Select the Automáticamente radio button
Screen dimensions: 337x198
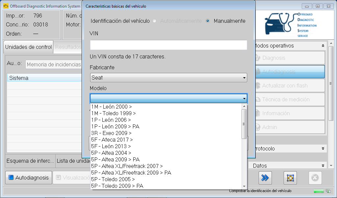pyautogui.click(x=154, y=21)
